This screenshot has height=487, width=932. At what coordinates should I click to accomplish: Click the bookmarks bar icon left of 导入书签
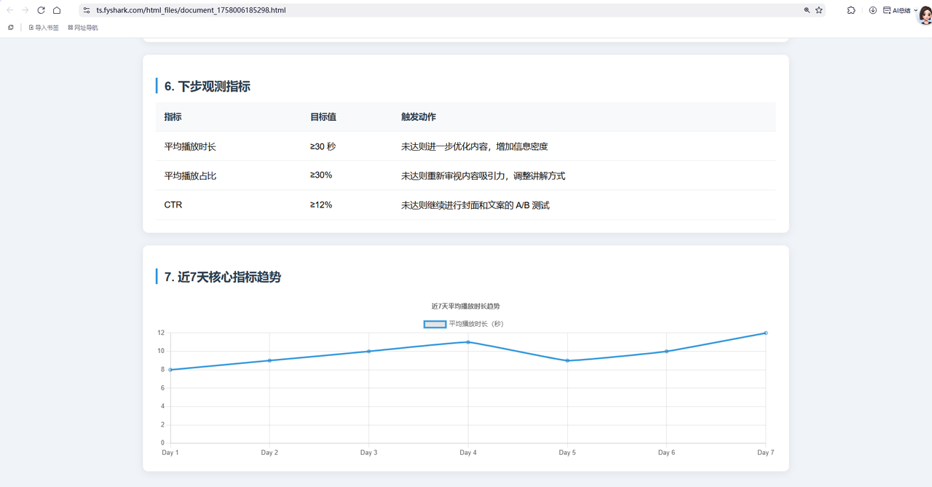tap(10, 28)
